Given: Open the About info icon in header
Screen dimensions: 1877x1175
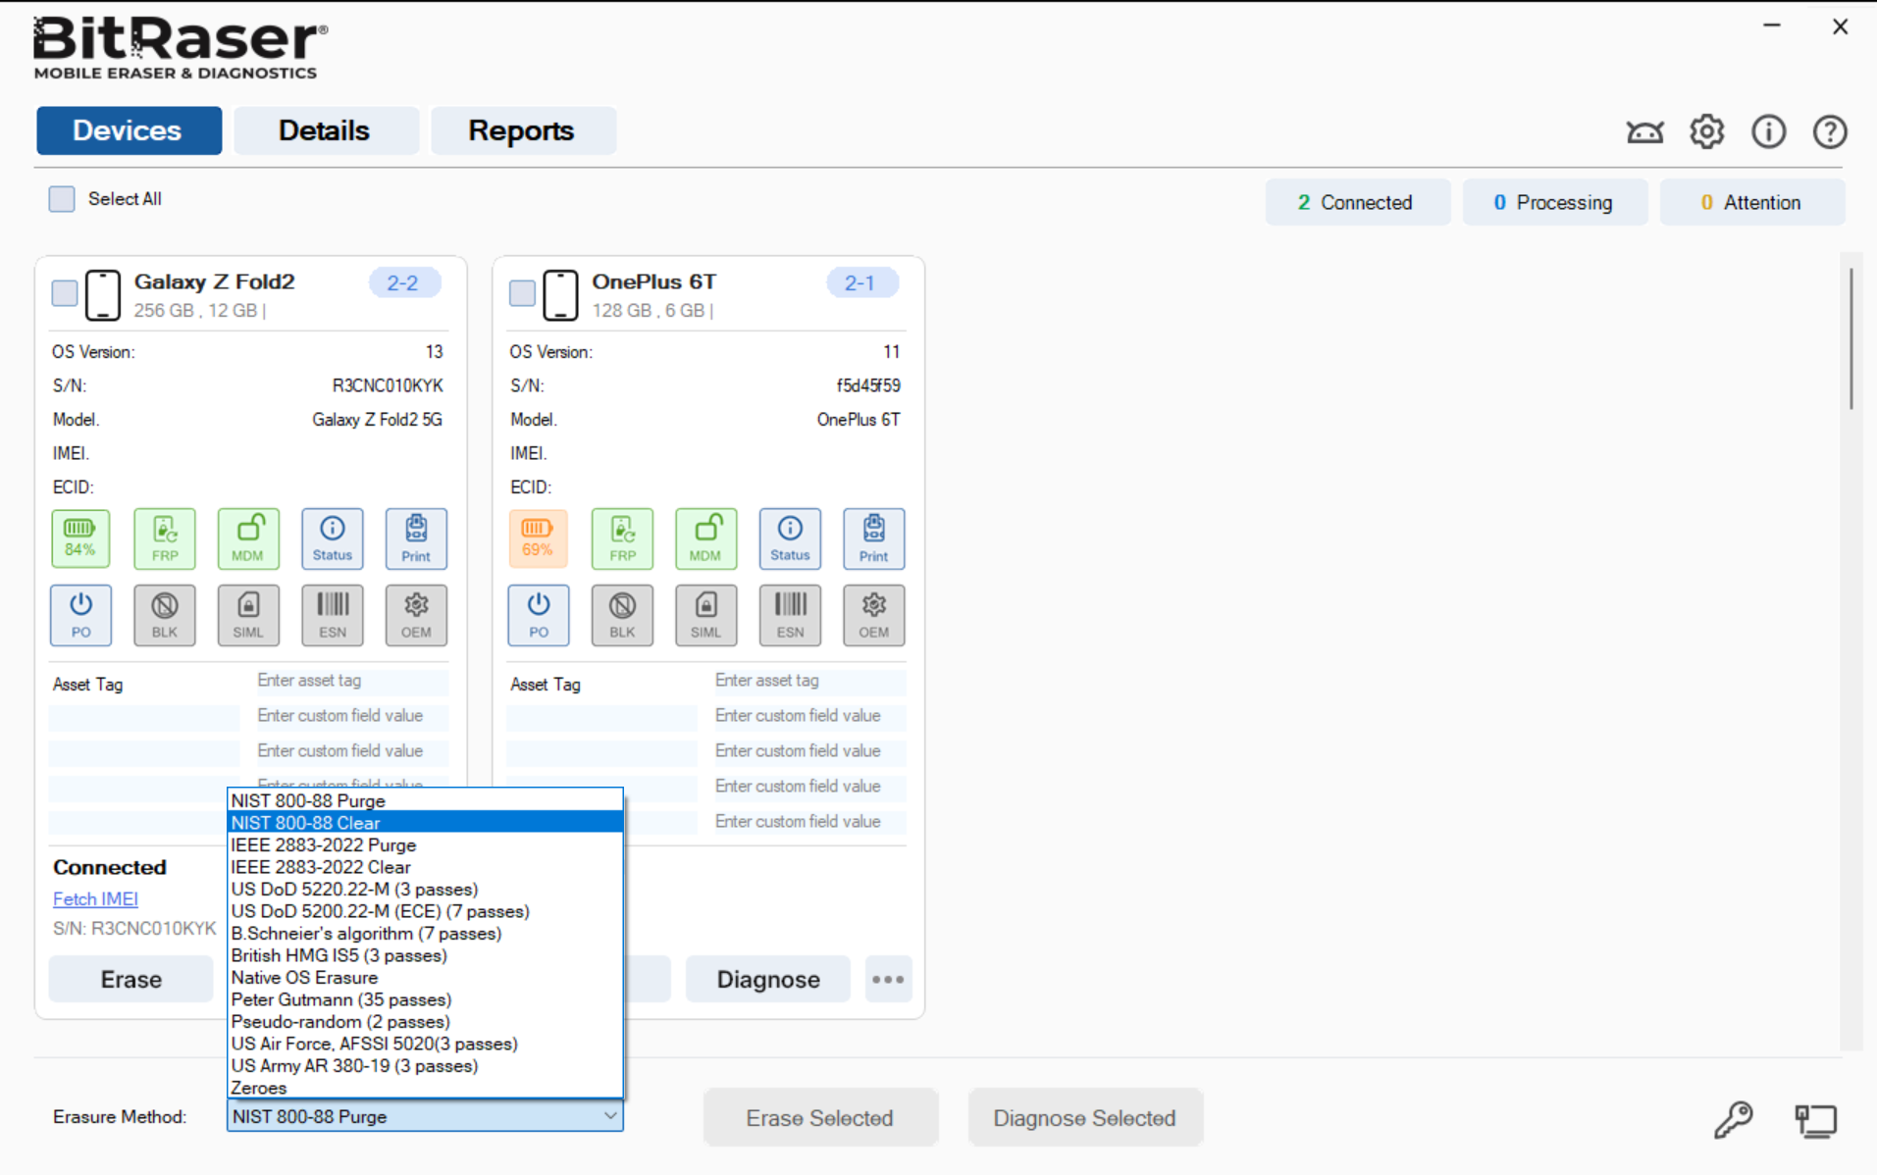Looking at the screenshot, I should 1769,131.
